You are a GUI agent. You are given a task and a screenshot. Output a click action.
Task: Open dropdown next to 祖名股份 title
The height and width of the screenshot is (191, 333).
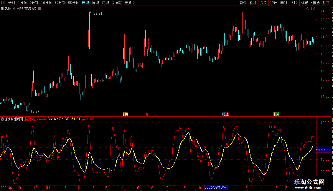tap(39, 9)
